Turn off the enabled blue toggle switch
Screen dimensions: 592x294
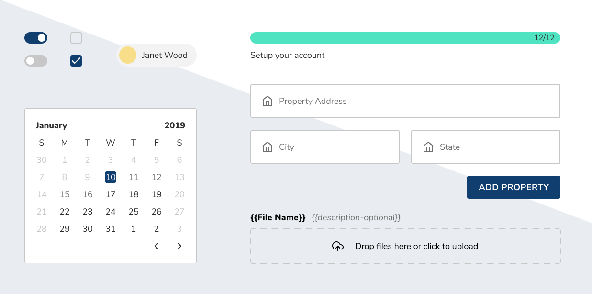pos(36,38)
